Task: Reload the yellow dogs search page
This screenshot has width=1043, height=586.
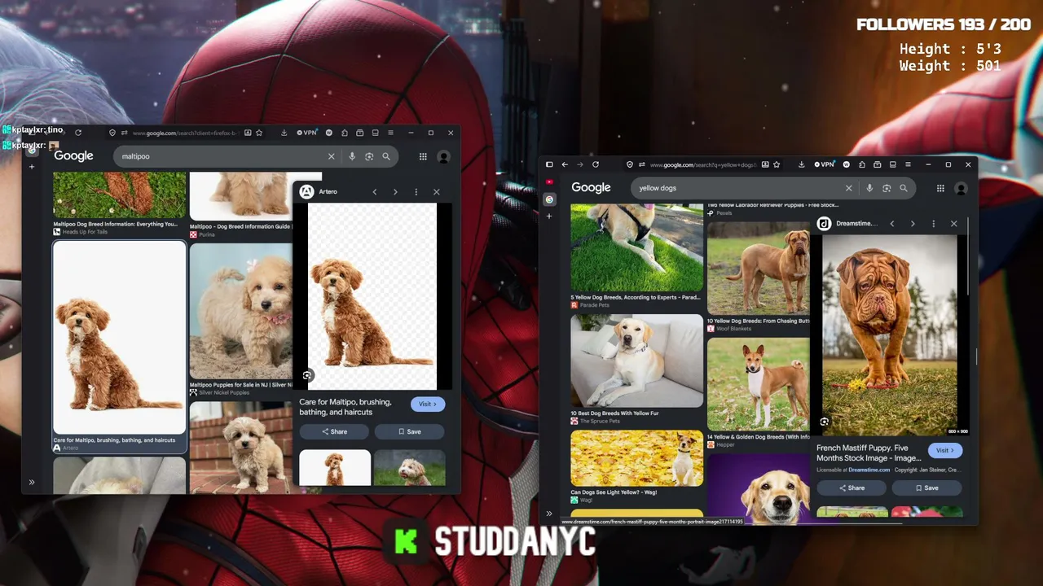Action: click(596, 164)
